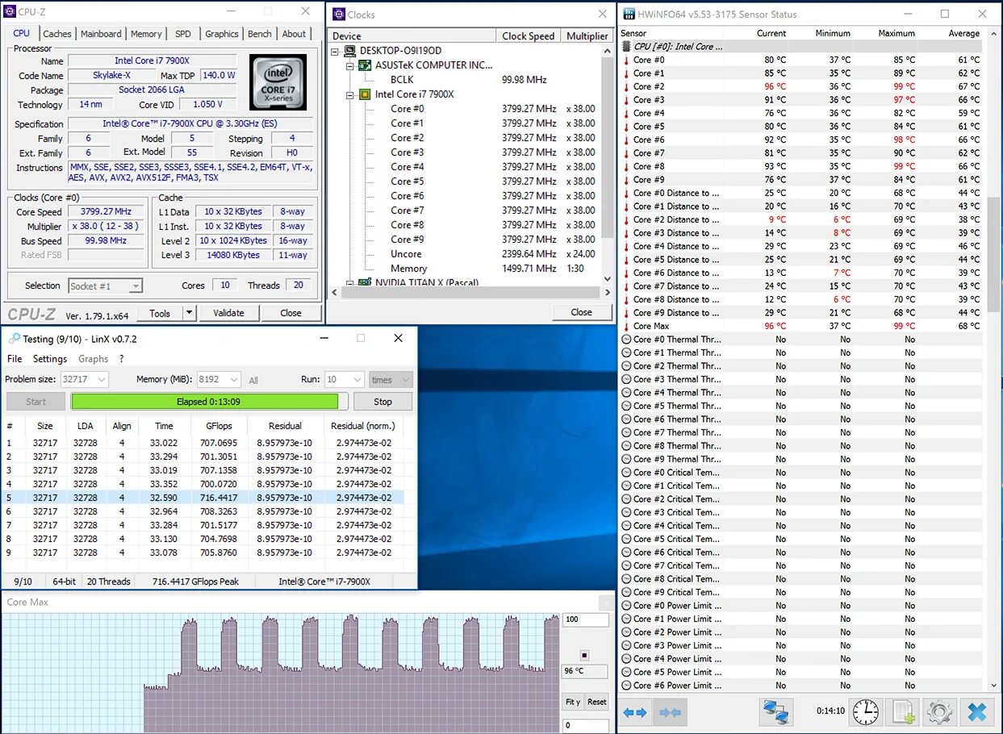Switch to the Memory tab in CPU-Z
The width and height of the screenshot is (1003, 734).
tap(146, 34)
